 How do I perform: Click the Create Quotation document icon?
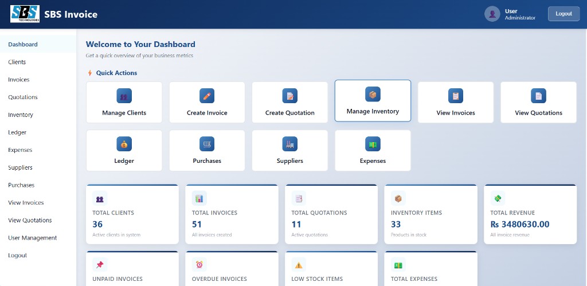(289, 96)
